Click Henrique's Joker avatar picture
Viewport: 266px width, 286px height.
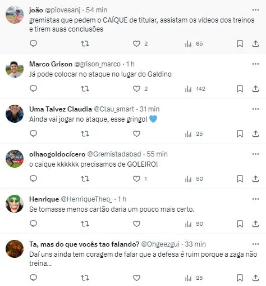pyautogui.click(x=15, y=204)
